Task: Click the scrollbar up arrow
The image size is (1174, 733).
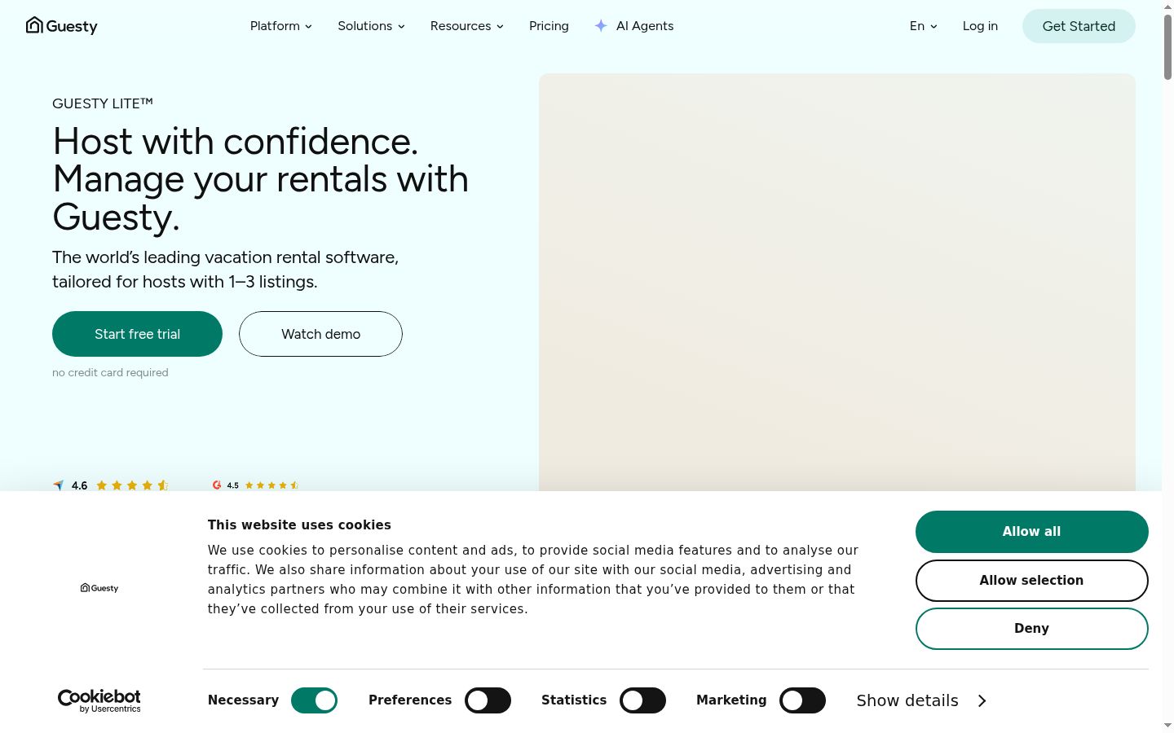Action: tap(1168, 7)
